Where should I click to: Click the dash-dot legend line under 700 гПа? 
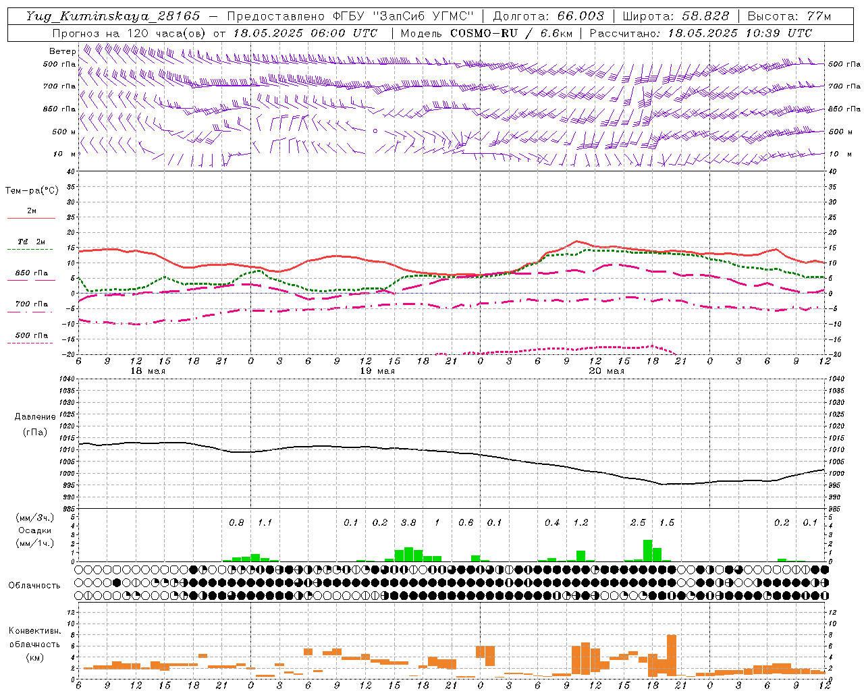(30, 312)
